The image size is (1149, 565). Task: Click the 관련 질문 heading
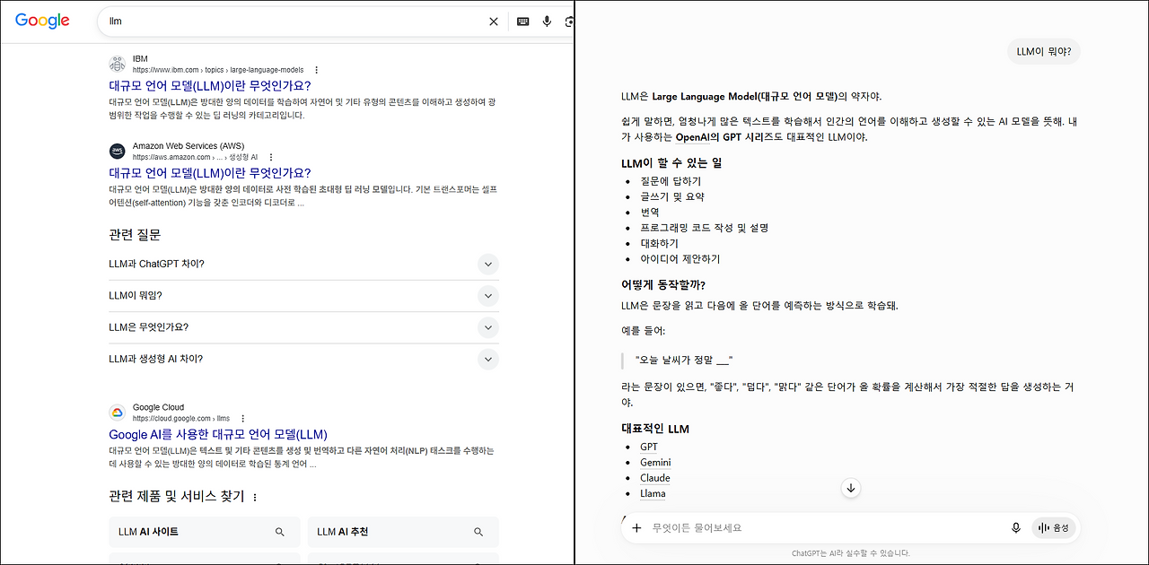135,234
